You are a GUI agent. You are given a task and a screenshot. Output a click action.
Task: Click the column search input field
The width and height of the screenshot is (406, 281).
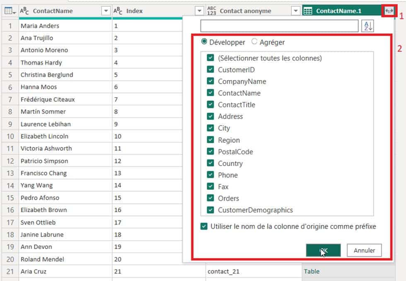pyautogui.click(x=279, y=26)
